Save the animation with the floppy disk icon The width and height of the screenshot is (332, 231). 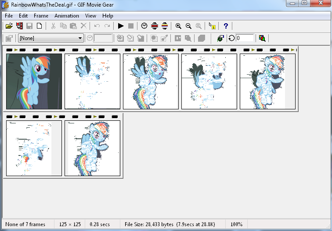(x=29, y=26)
